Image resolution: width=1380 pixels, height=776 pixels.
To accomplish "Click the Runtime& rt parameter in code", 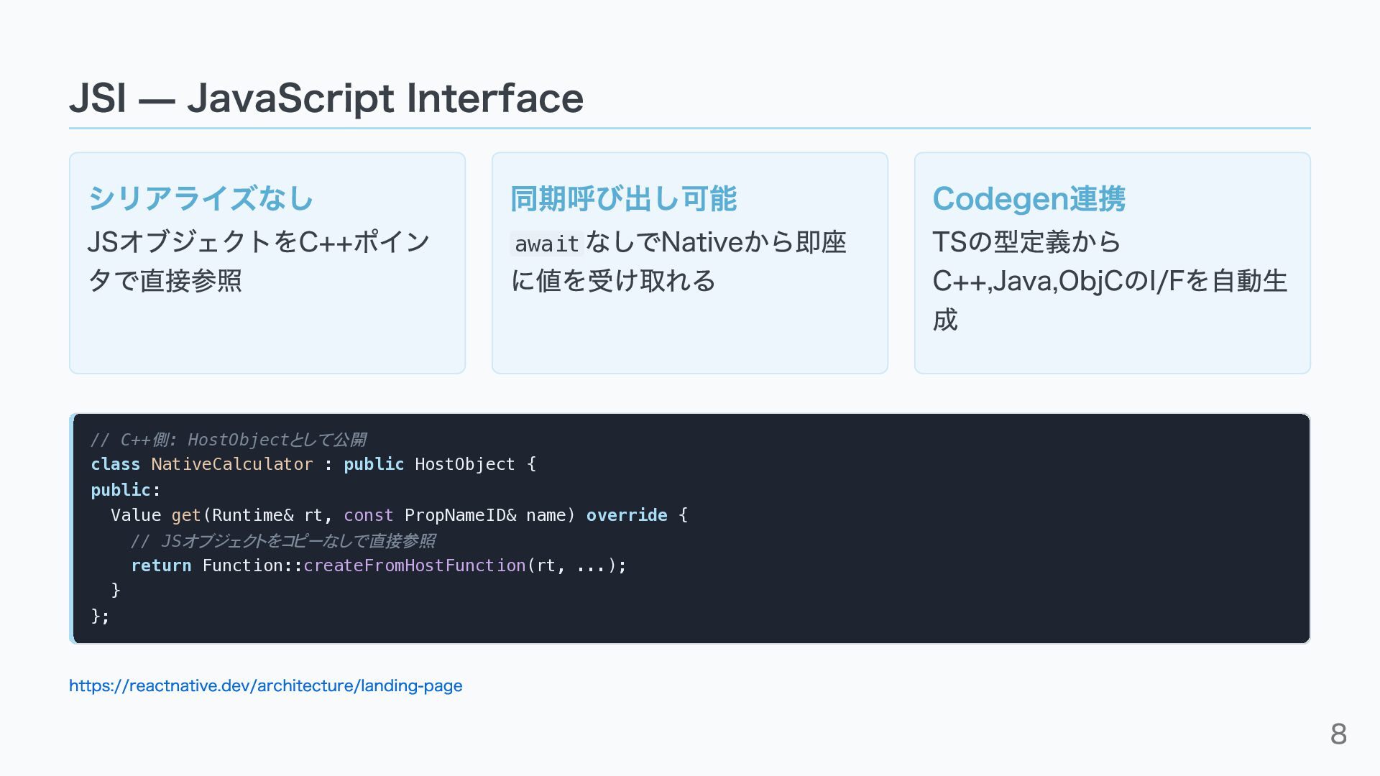I will click(267, 515).
